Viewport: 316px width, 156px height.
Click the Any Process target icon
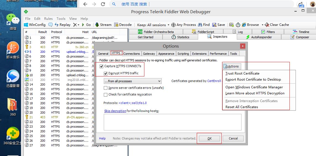click(x=173, y=25)
